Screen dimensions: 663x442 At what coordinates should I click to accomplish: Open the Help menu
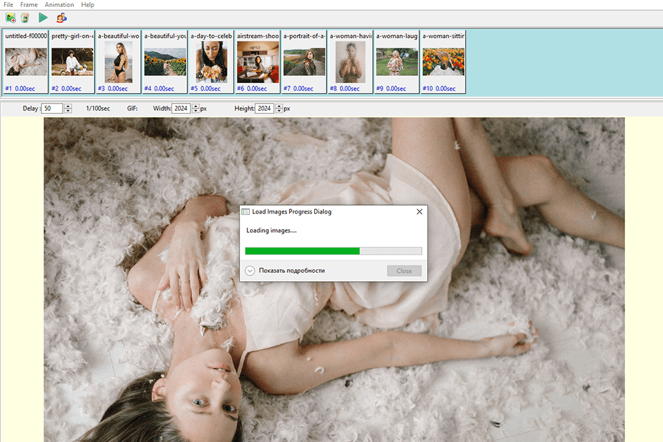point(87,4)
